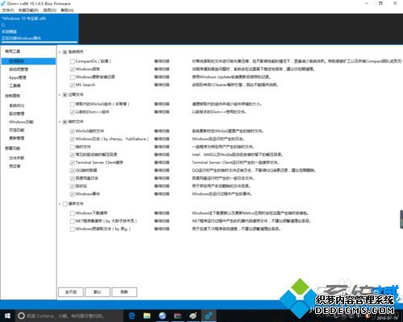Image resolution: width=403 pixels, height=322 pixels.
Task: Select the Windows 10 x86 image tile
Action: (x=39, y=29)
